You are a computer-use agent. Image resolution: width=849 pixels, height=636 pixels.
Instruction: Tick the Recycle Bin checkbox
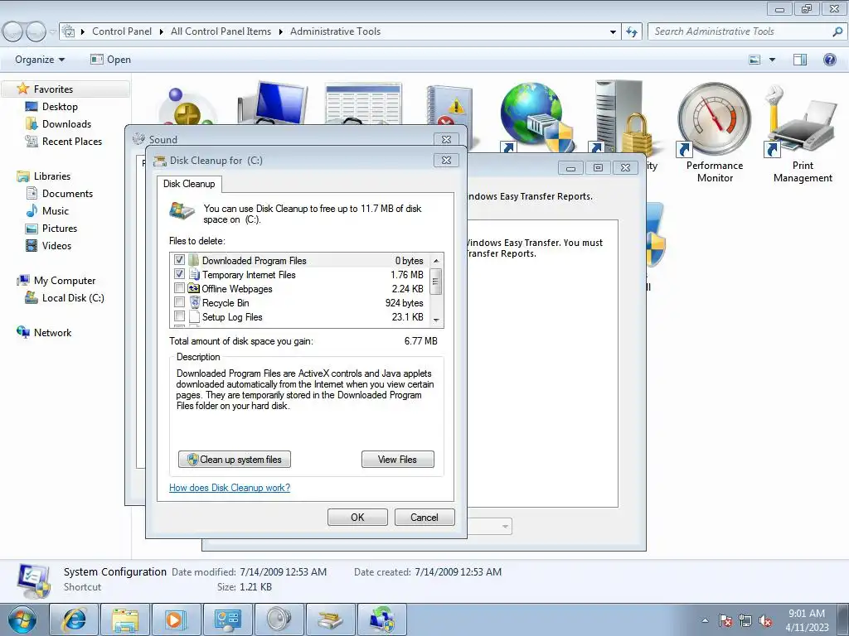(179, 302)
